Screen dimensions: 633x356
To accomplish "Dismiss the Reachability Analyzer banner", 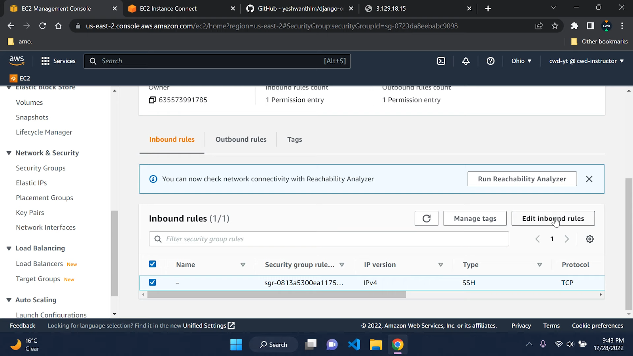I will tap(589, 179).
